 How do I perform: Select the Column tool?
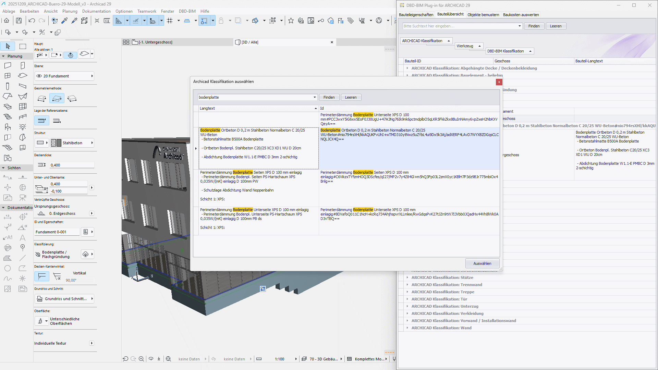tap(8, 86)
